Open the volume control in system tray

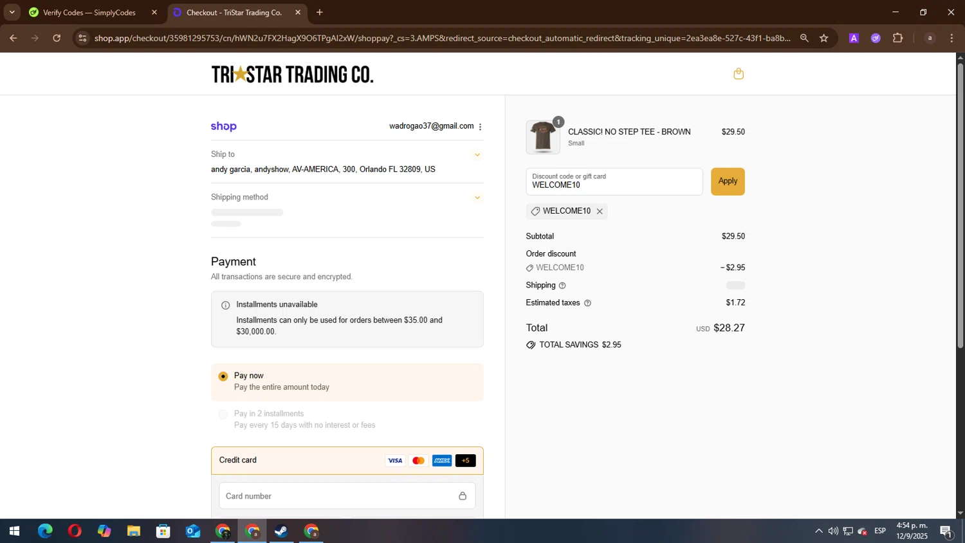833,531
